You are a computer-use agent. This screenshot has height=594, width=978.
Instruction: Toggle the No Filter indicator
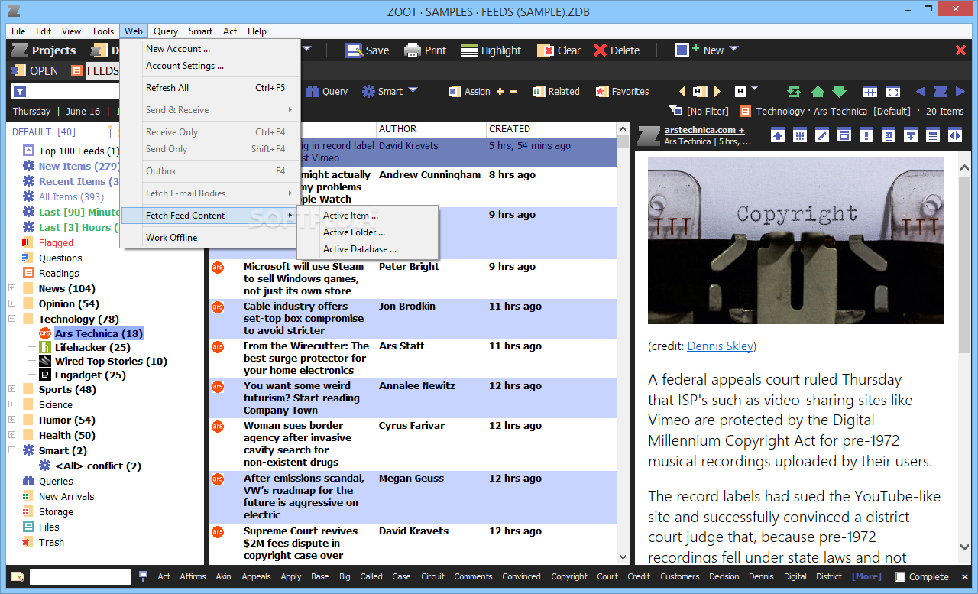pyautogui.click(x=698, y=111)
